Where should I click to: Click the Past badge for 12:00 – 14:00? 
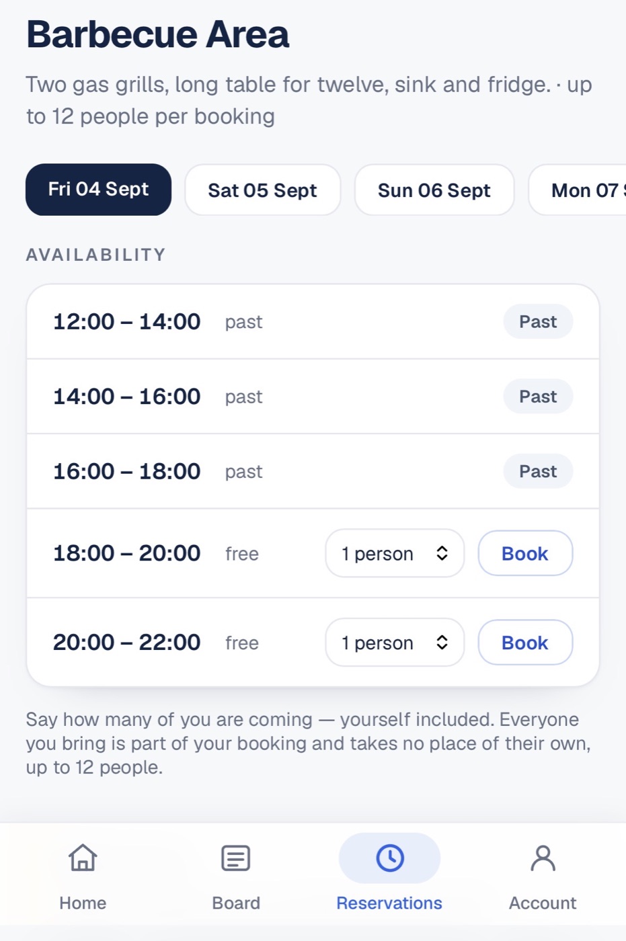(538, 321)
